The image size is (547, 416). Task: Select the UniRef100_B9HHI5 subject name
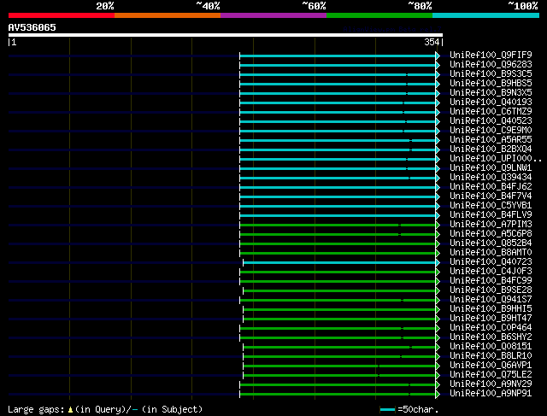491,309
